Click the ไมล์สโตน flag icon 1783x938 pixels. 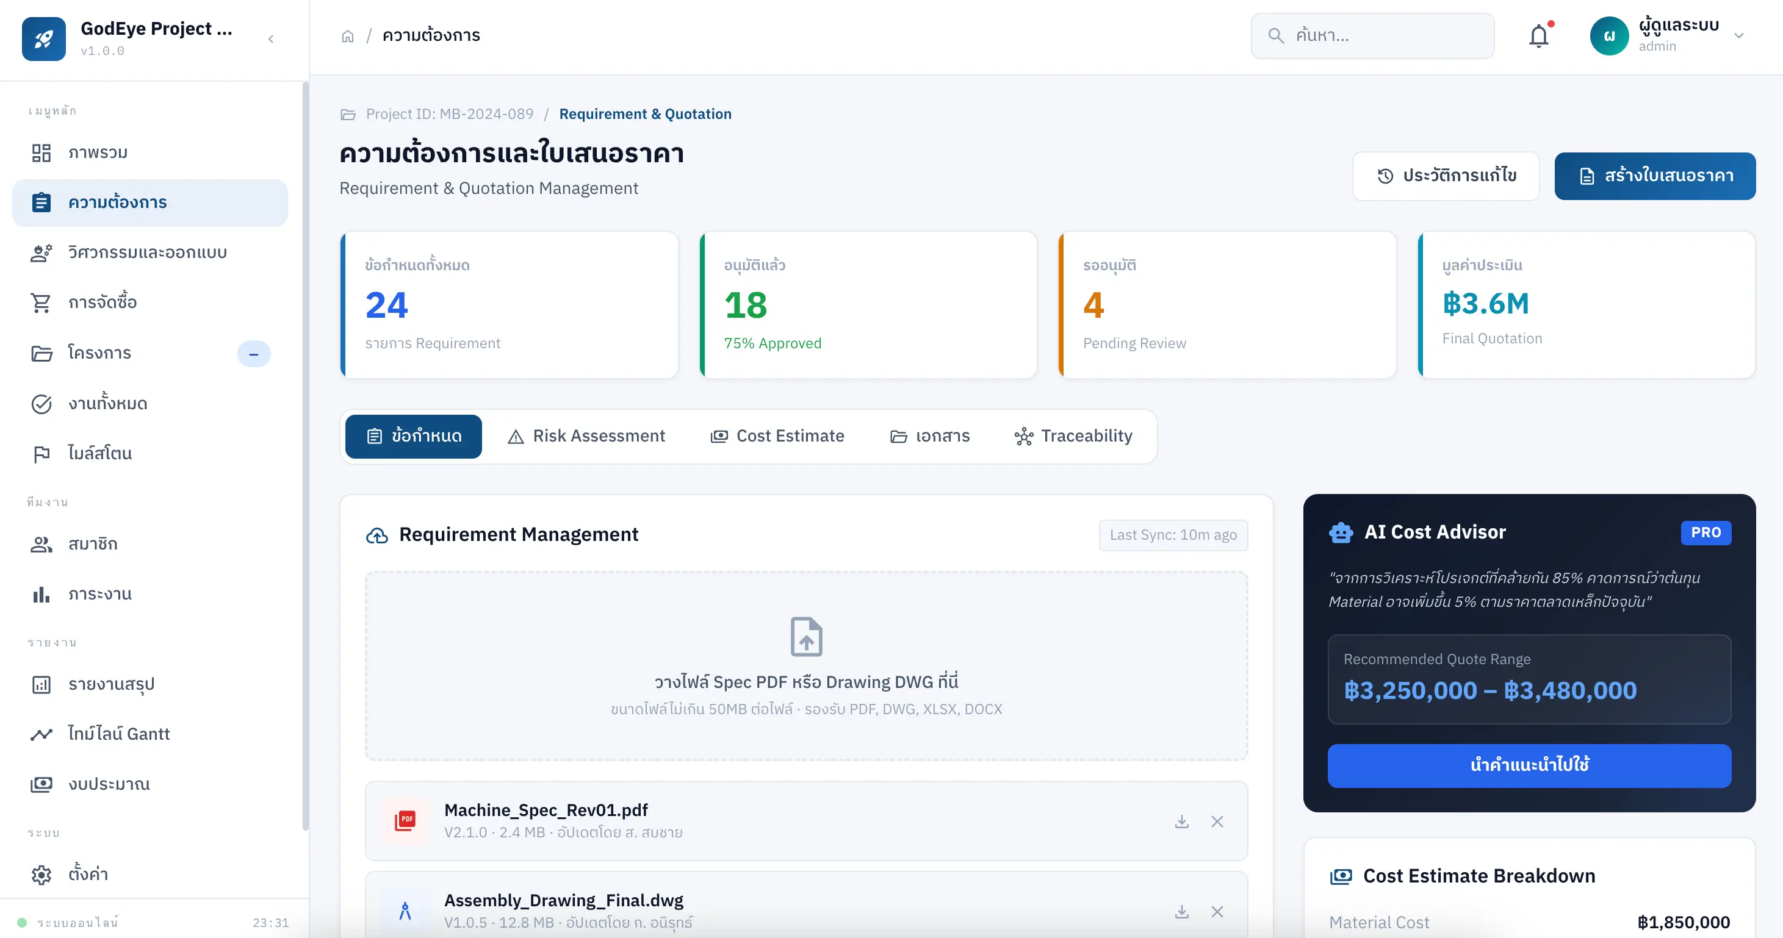41,454
